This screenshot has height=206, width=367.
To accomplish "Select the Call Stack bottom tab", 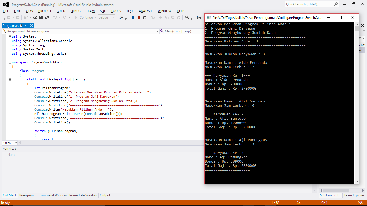I will coord(10,195).
